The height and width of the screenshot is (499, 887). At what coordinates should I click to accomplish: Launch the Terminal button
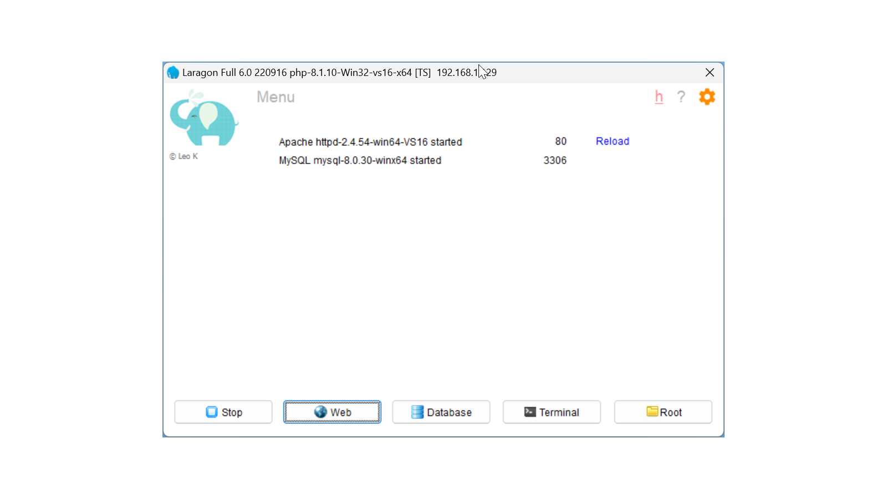click(x=552, y=412)
